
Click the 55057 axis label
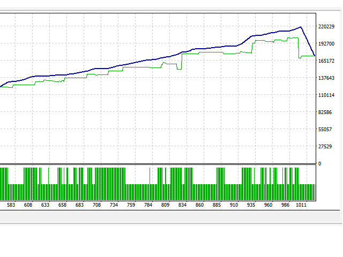325,130
